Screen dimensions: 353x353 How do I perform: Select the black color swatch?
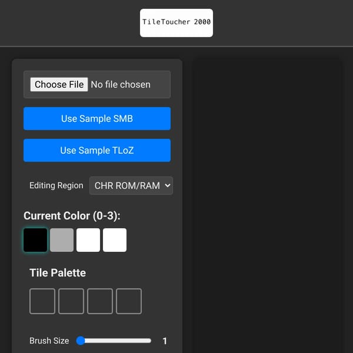pyautogui.click(x=35, y=240)
